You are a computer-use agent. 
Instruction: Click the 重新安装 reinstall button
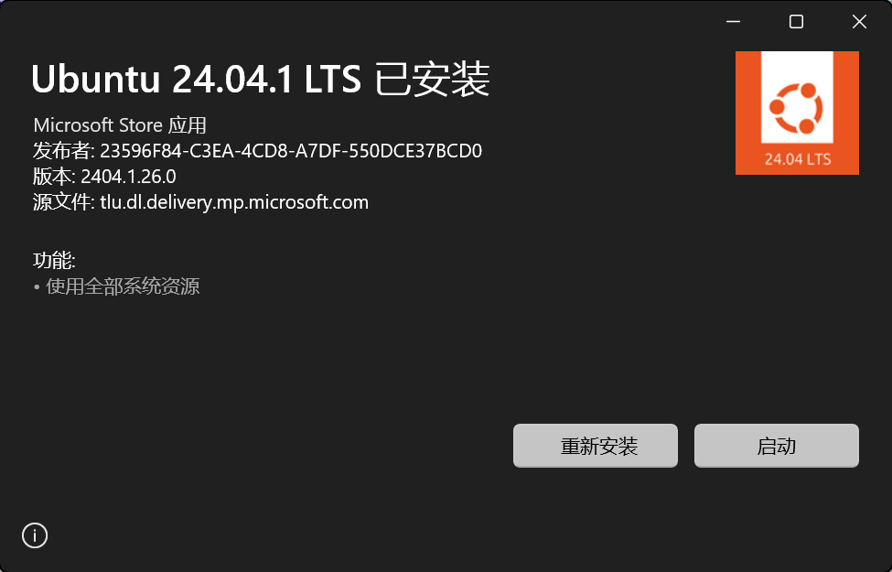click(x=595, y=445)
